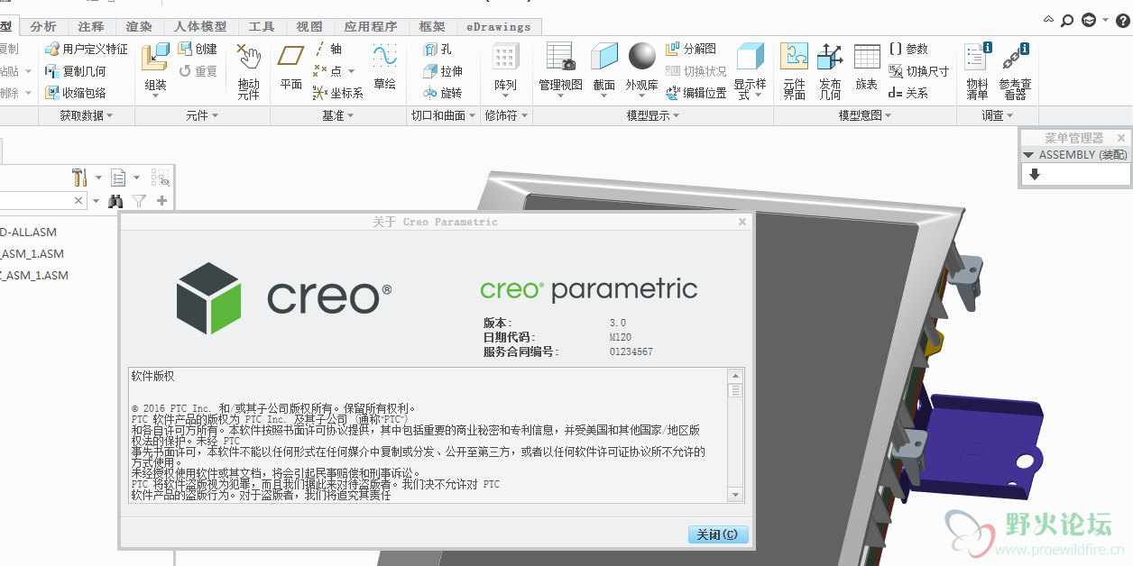
Task: Click the 拖动元件 drag components tool
Action: [x=248, y=70]
